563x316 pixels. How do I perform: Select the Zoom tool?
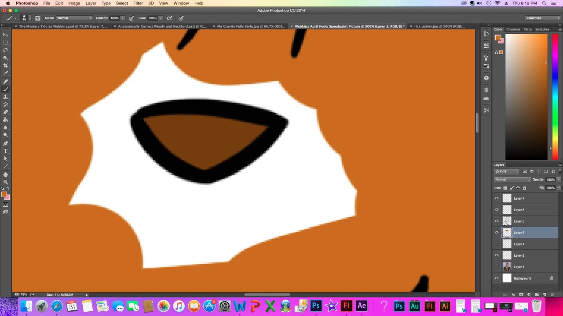coord(6,182)
